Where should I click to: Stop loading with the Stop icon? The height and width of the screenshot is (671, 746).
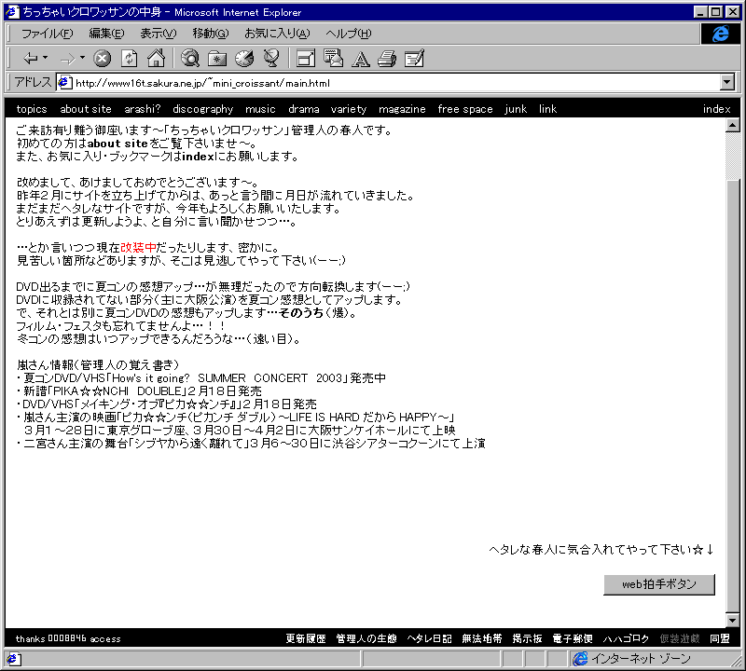pyautogui.click(x=102, y=59)
